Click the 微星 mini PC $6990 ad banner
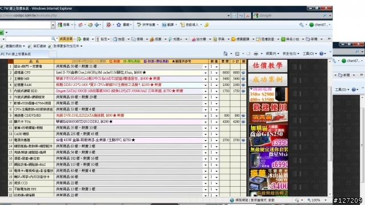 [269, 157]
